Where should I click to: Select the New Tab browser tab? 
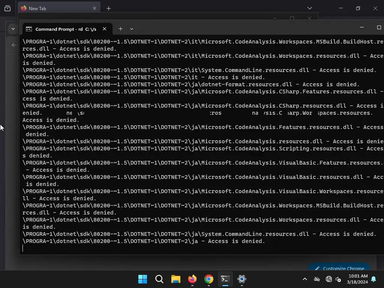point(59,8)
